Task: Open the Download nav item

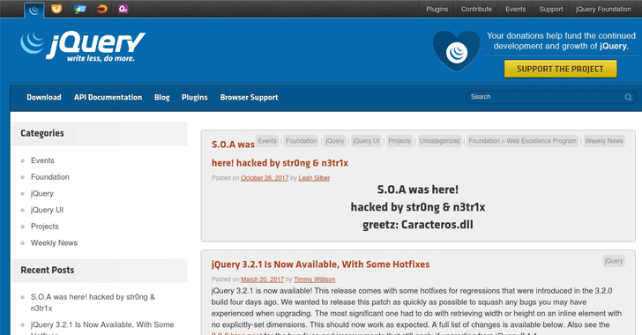Action: [44, 97]
